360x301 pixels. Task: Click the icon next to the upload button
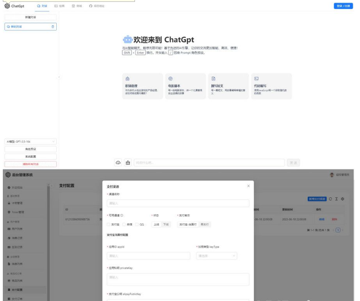(128, 162)
